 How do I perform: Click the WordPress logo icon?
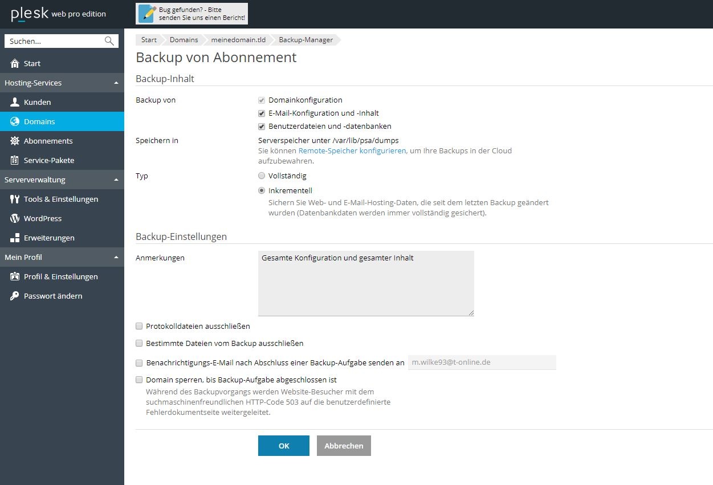(15, 218)
